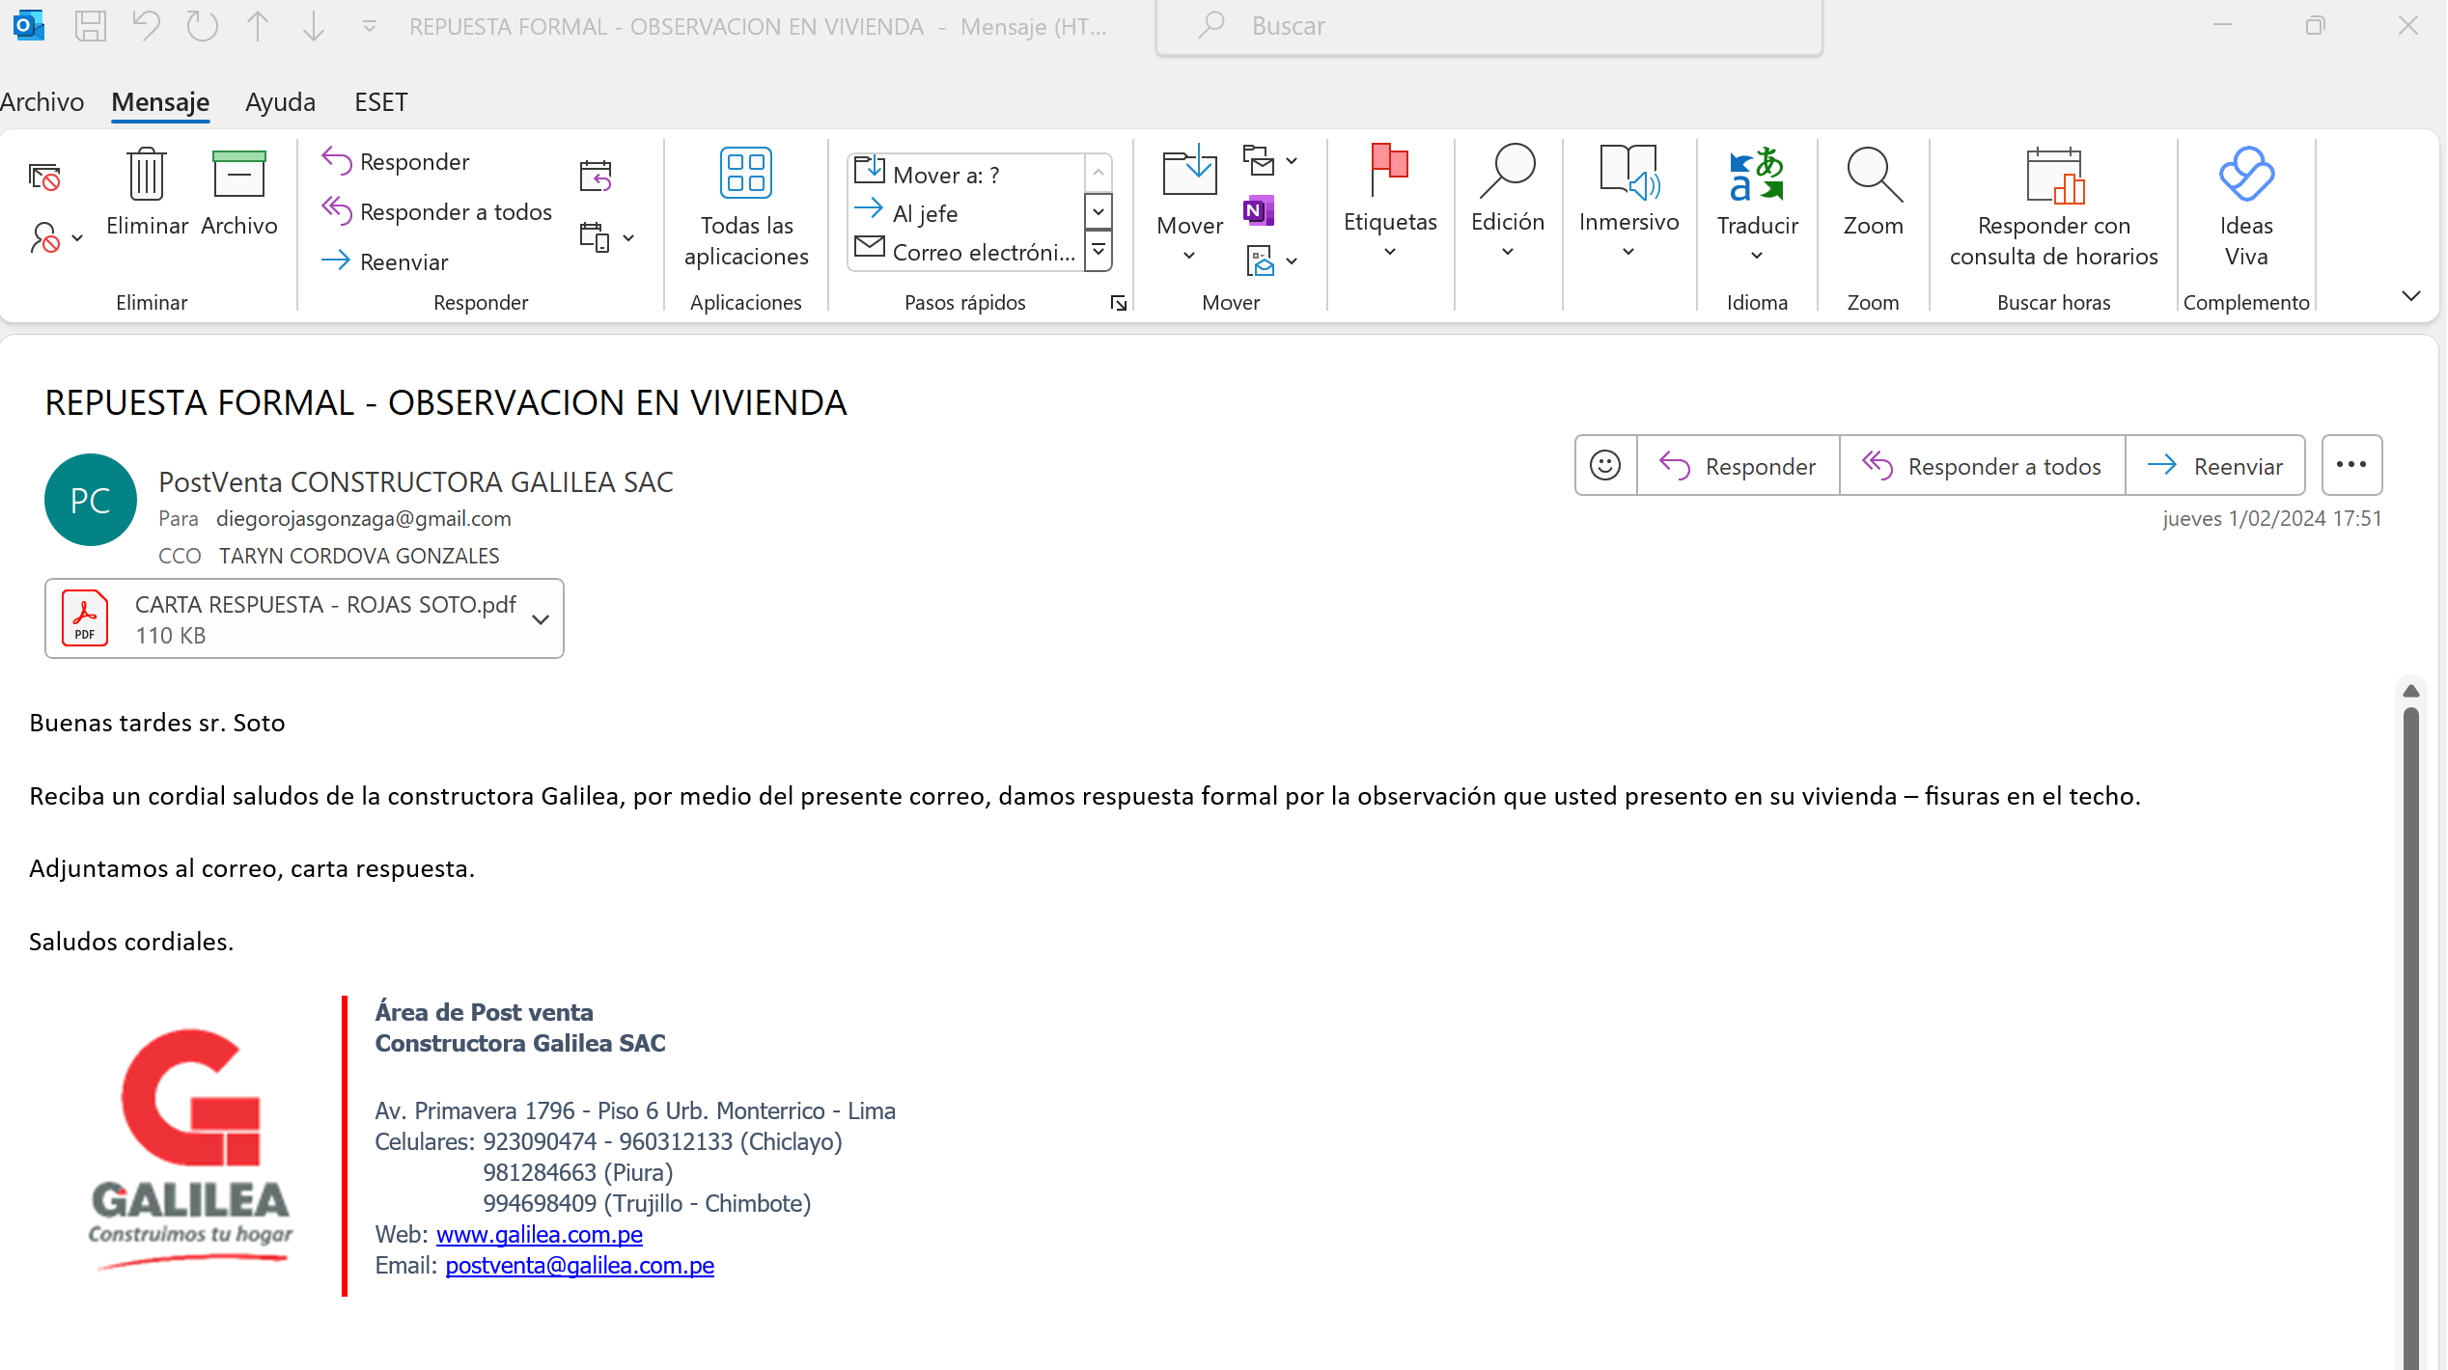Click the message body scrollbar up arrow
Screen dimensions: 2448x1370
(2410, 691)
